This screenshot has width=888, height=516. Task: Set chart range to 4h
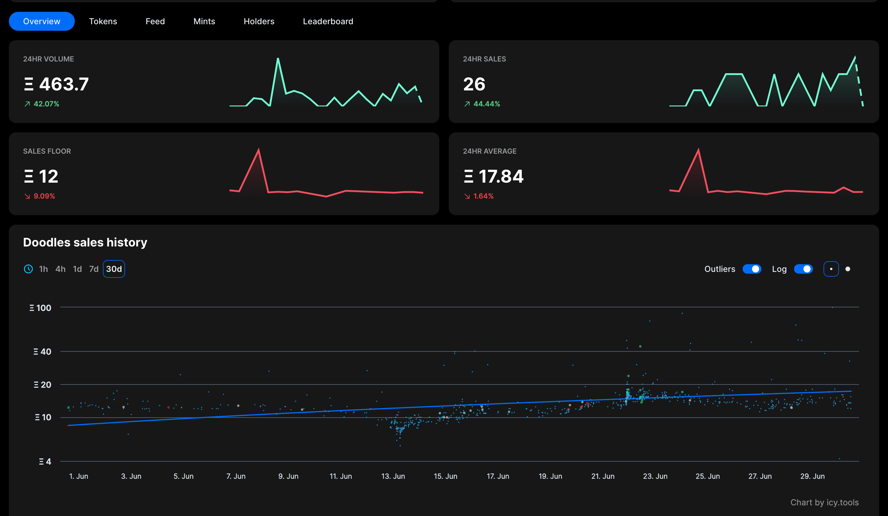pos(60,269)
